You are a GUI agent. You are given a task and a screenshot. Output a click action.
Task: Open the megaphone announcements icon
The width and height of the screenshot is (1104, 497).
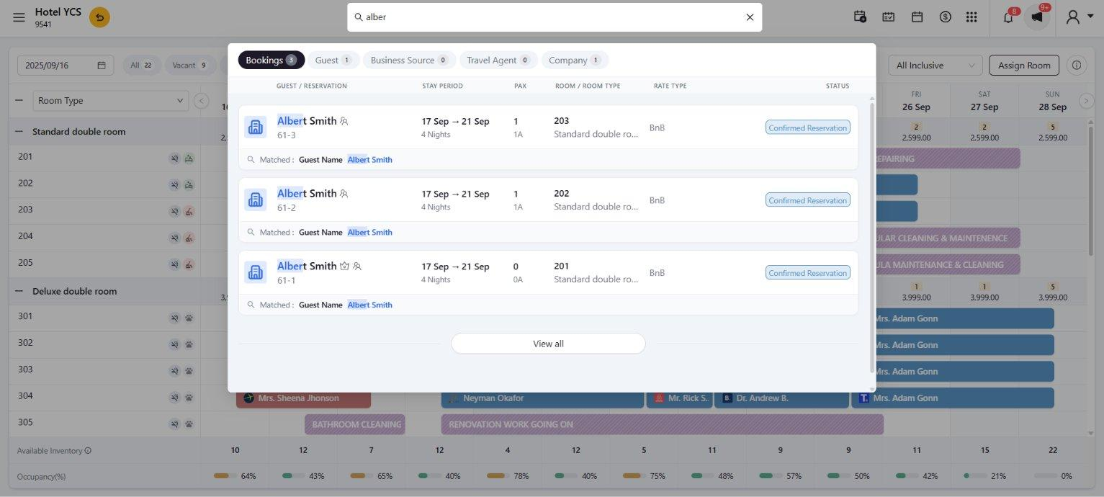point(1038,17)
